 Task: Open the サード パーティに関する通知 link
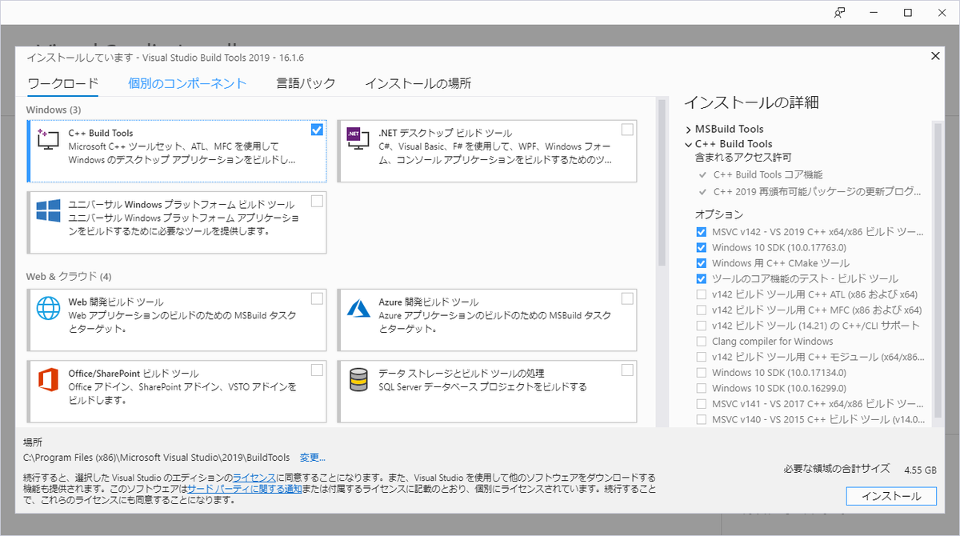pos(244,489)
